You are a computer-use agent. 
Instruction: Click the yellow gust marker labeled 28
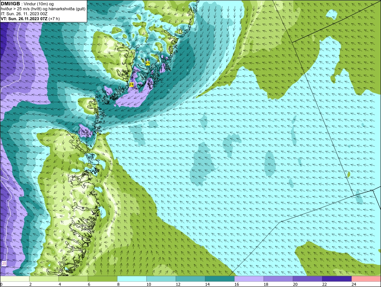(131, 84)
